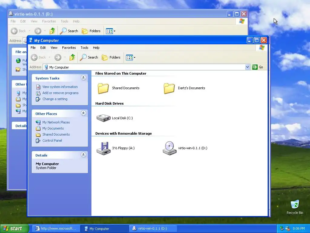This screenshot has width=310, height=233.
Task: Click the View system information icon
Action: [x=38, y=87]
